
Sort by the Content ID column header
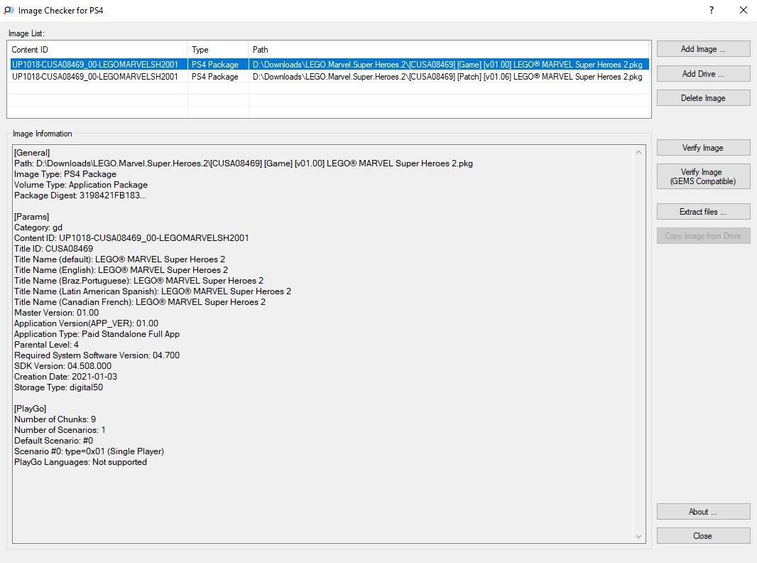(97, 49)
